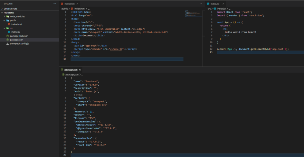The width and height of the screenshot is (304, 157).
Task: Click the render call line in index.jsx
Action: click(x=253, y=49)
